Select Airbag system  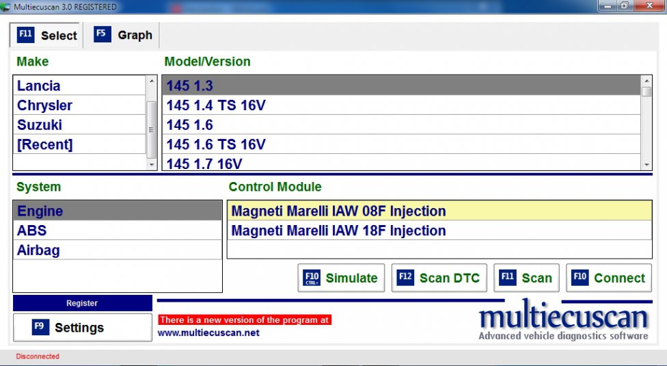pos(38,250)
